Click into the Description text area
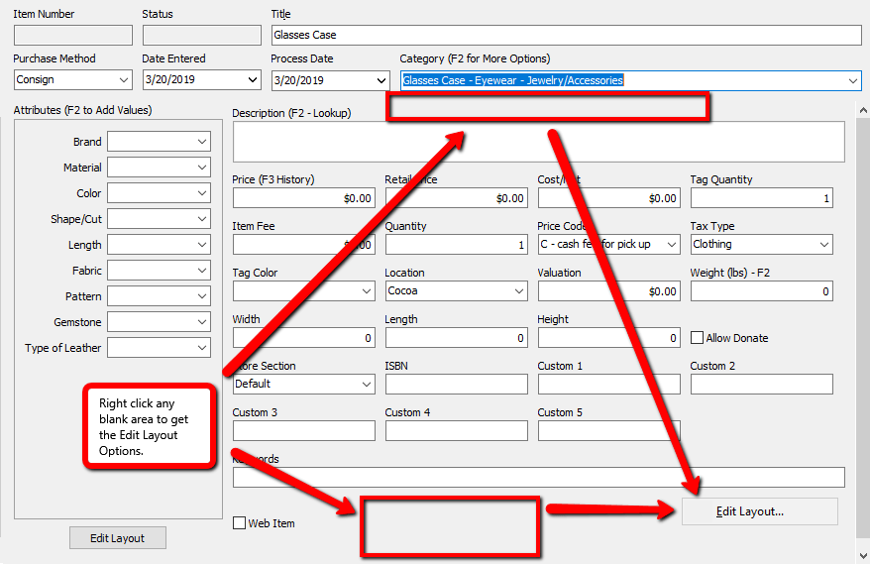Viewport: 870px width, 564px height. tap(538, 142)
